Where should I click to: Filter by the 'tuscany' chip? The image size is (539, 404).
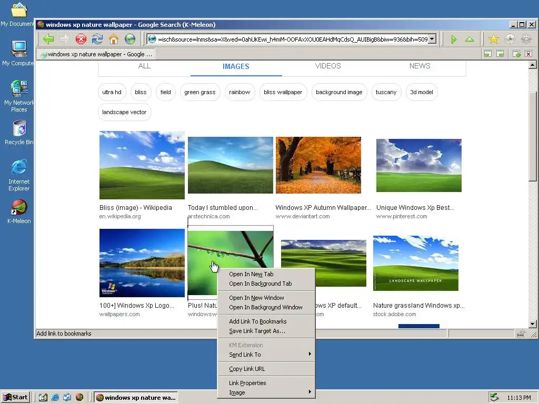point(386,92)
